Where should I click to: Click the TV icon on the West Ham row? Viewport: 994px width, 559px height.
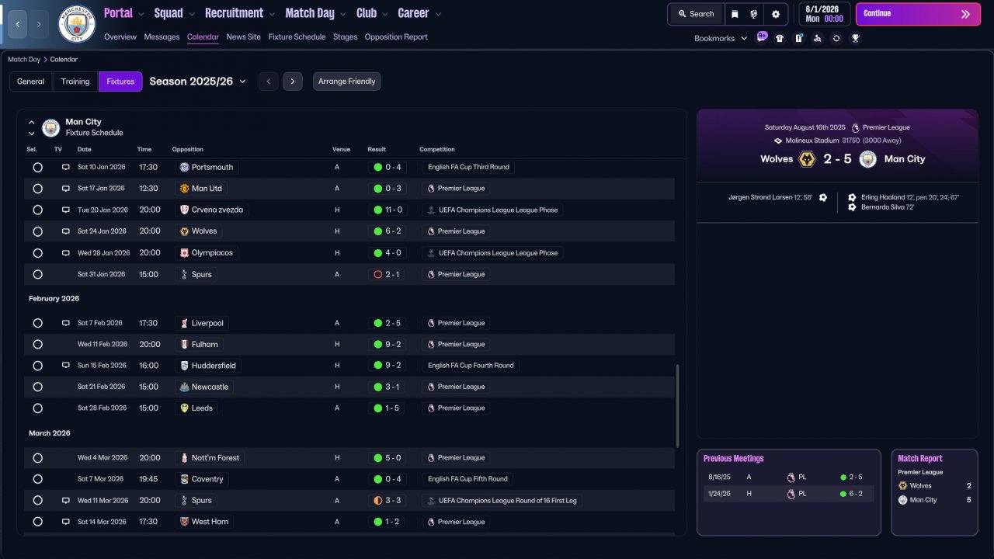66,522
